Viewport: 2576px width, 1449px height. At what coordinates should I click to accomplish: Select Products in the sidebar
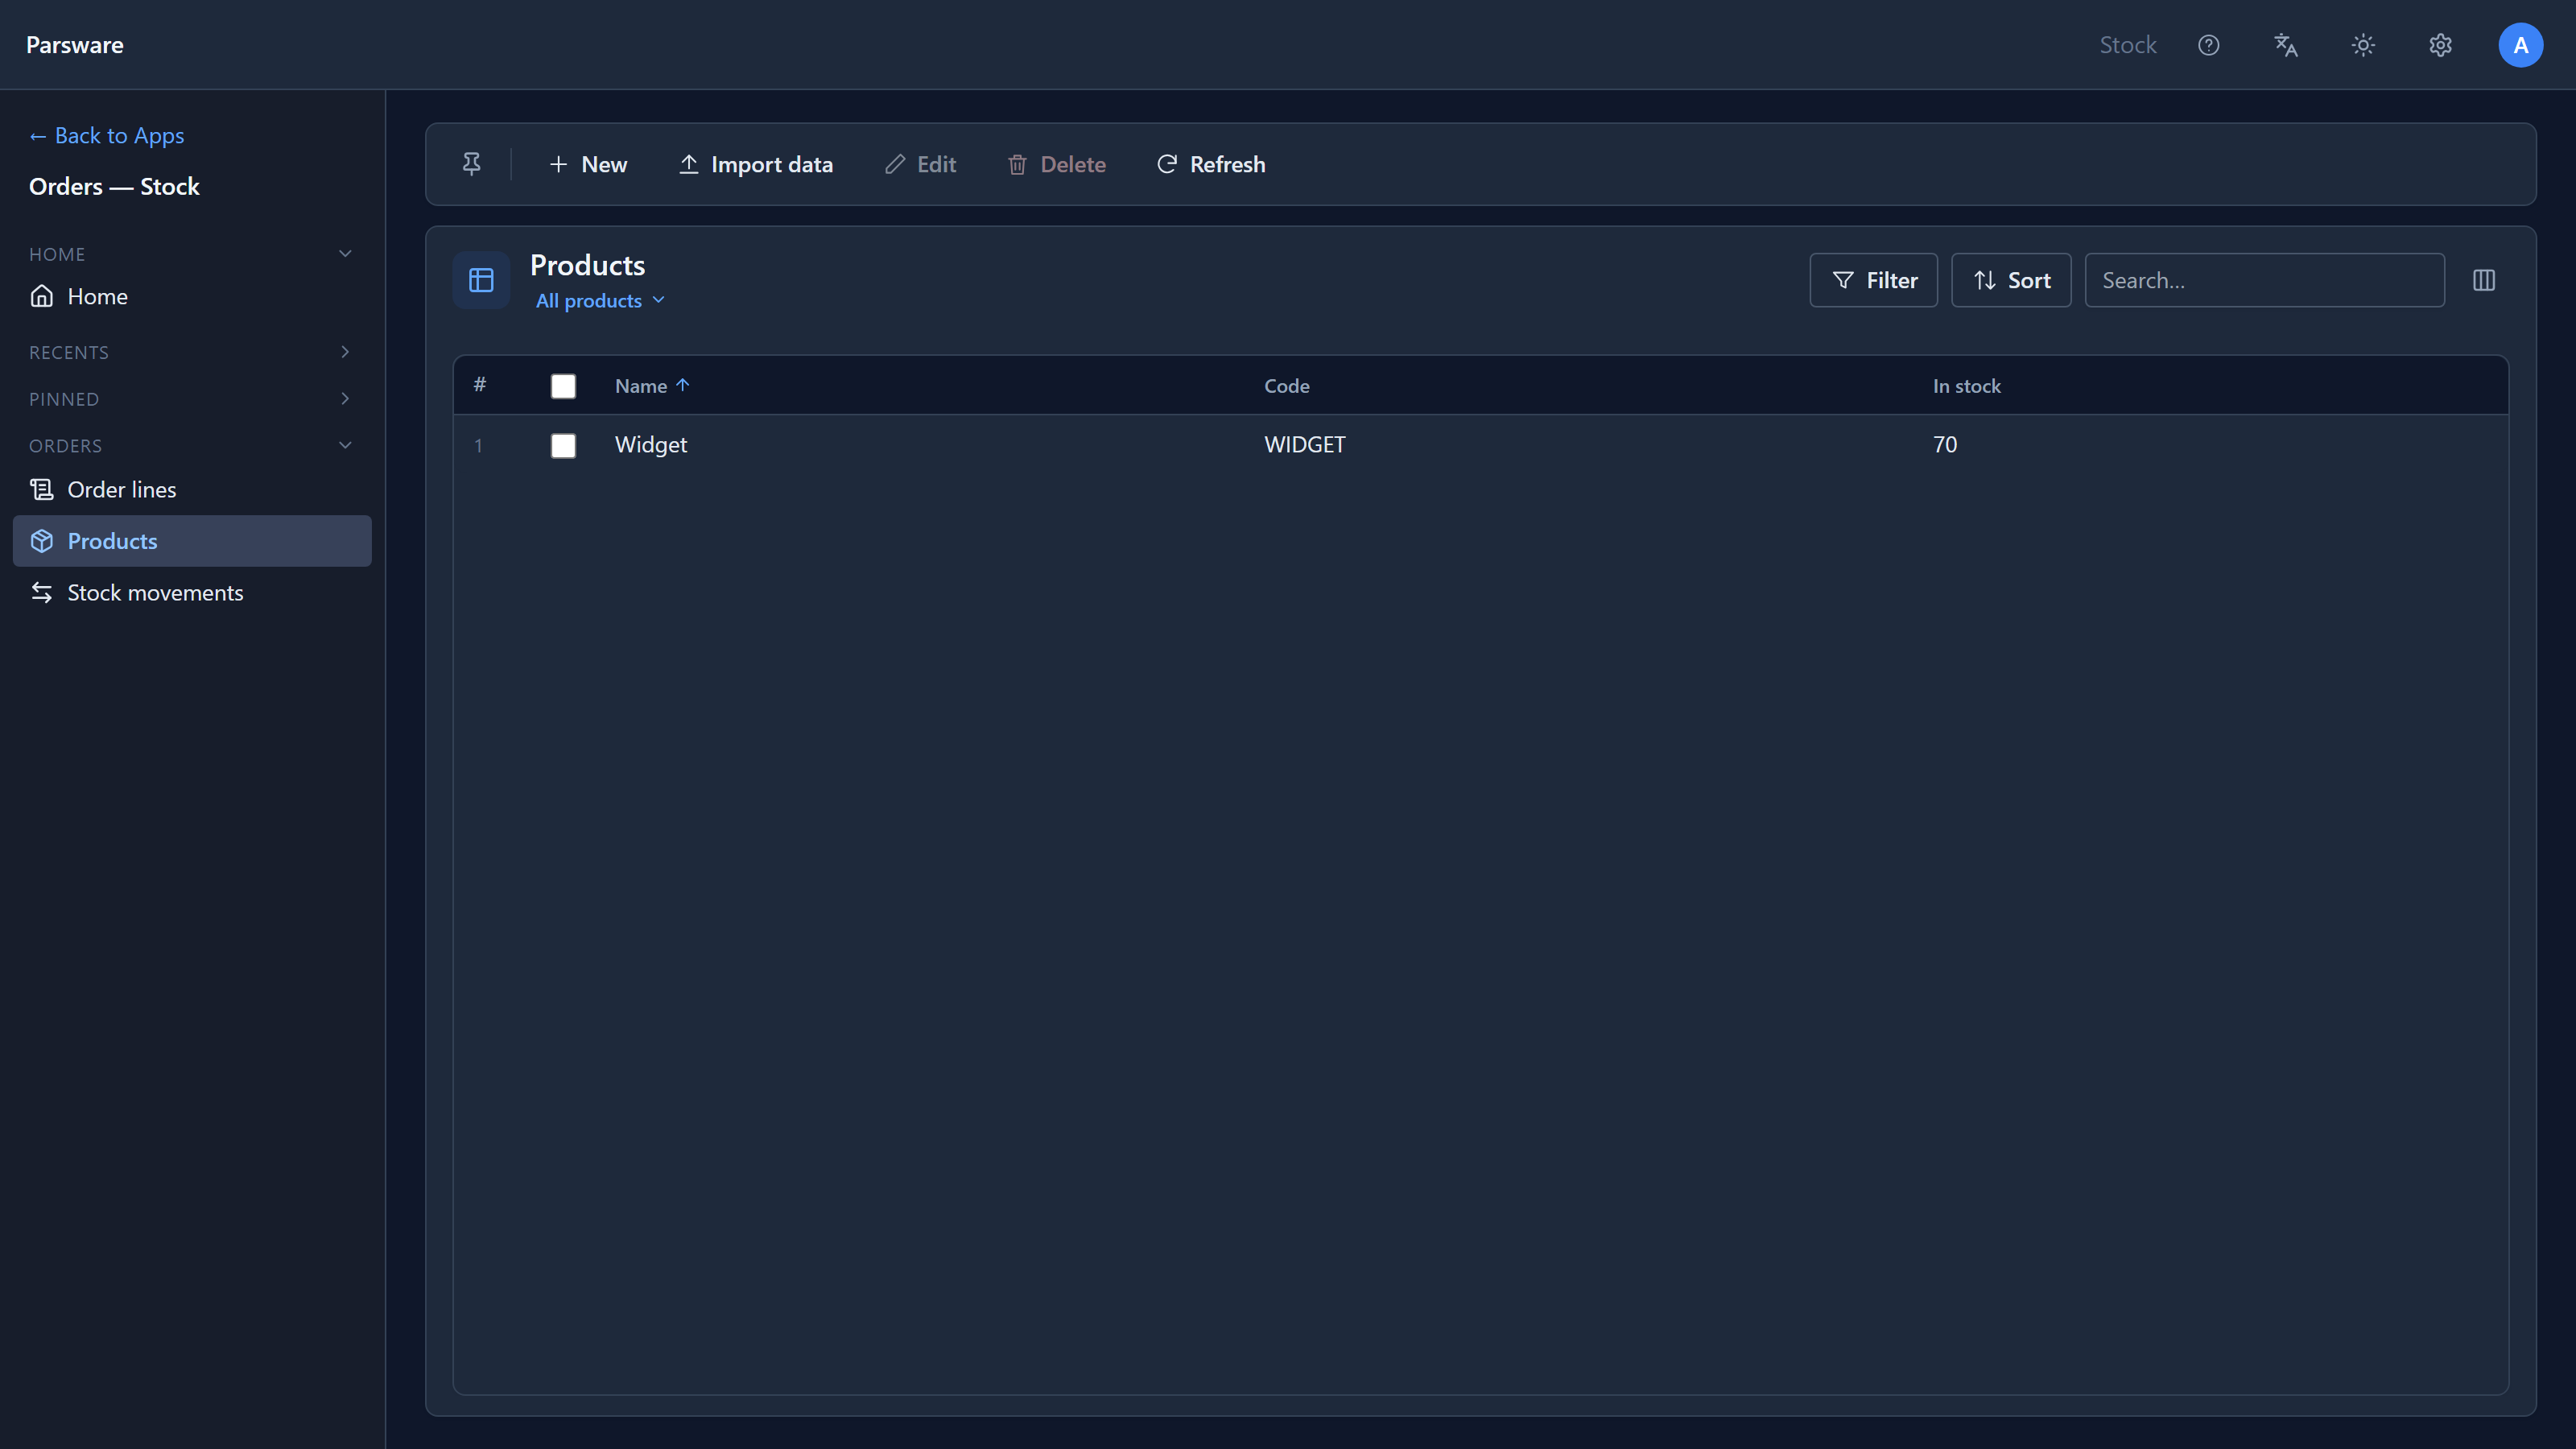192,541
